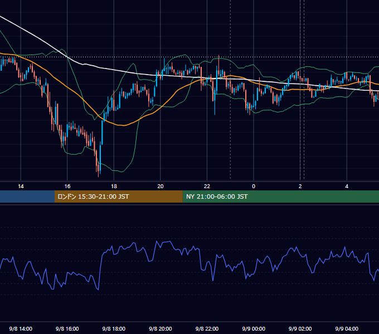Click the 22 hour label on price axis
Screen dimensions: 379x334
pos(207,186)
